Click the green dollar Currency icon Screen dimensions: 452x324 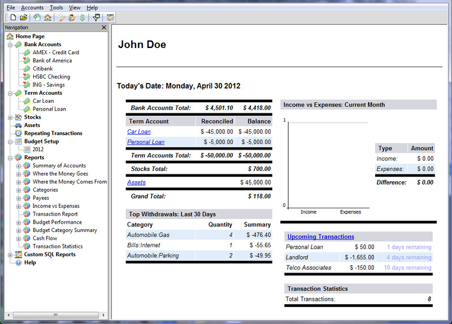tap(82, 17)
